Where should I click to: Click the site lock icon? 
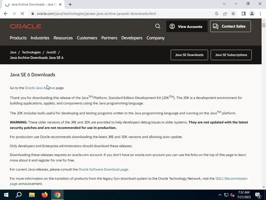point(33,14)
